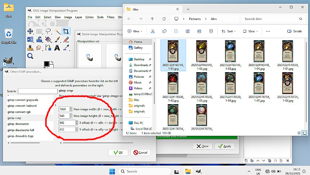The height and width of the screenshot is (175, 310).
Task: Select the Text tool
Action: (x=57, y=48)
